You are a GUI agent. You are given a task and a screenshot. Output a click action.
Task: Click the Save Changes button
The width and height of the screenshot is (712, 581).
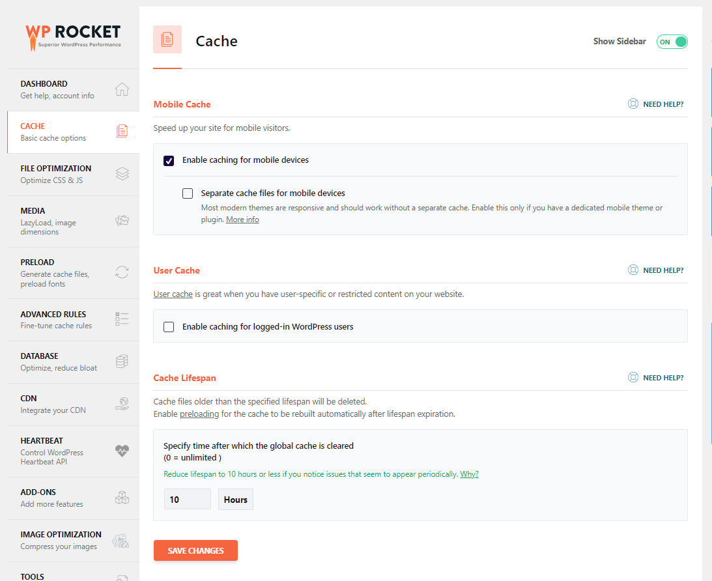pos(195,550)
